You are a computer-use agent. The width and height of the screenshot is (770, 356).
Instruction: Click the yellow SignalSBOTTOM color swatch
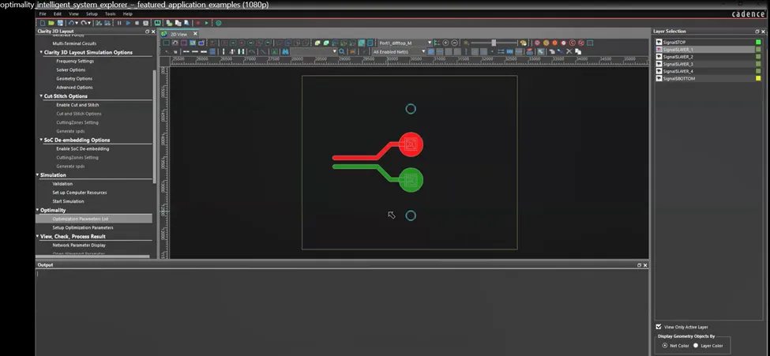pyautogui.click(x=757, y=78)
